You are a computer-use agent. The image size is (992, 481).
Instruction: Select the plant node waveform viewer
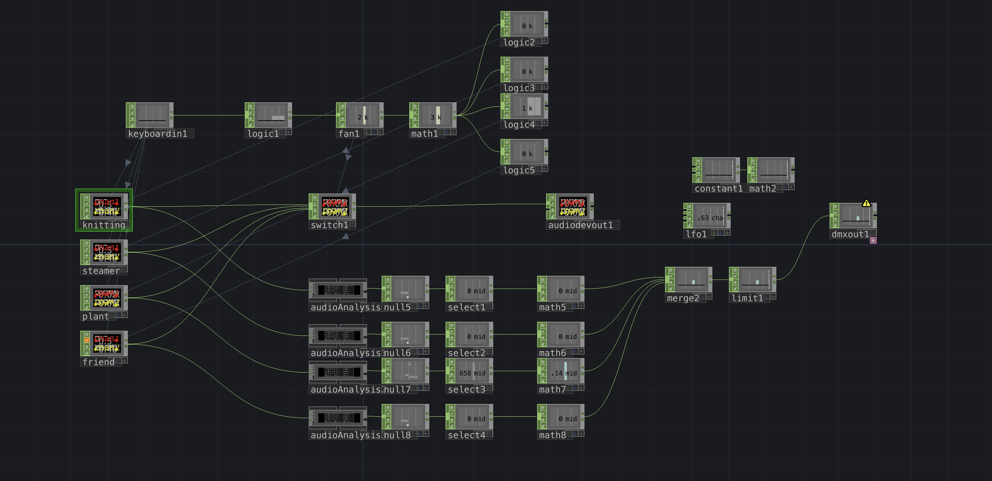[x=107, y=298]
